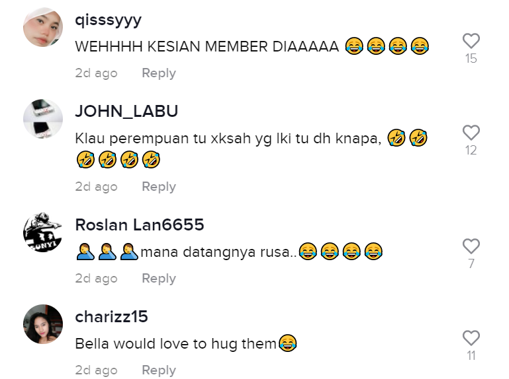Click the 2d ago timestamp under charizz15

[96, 370]
